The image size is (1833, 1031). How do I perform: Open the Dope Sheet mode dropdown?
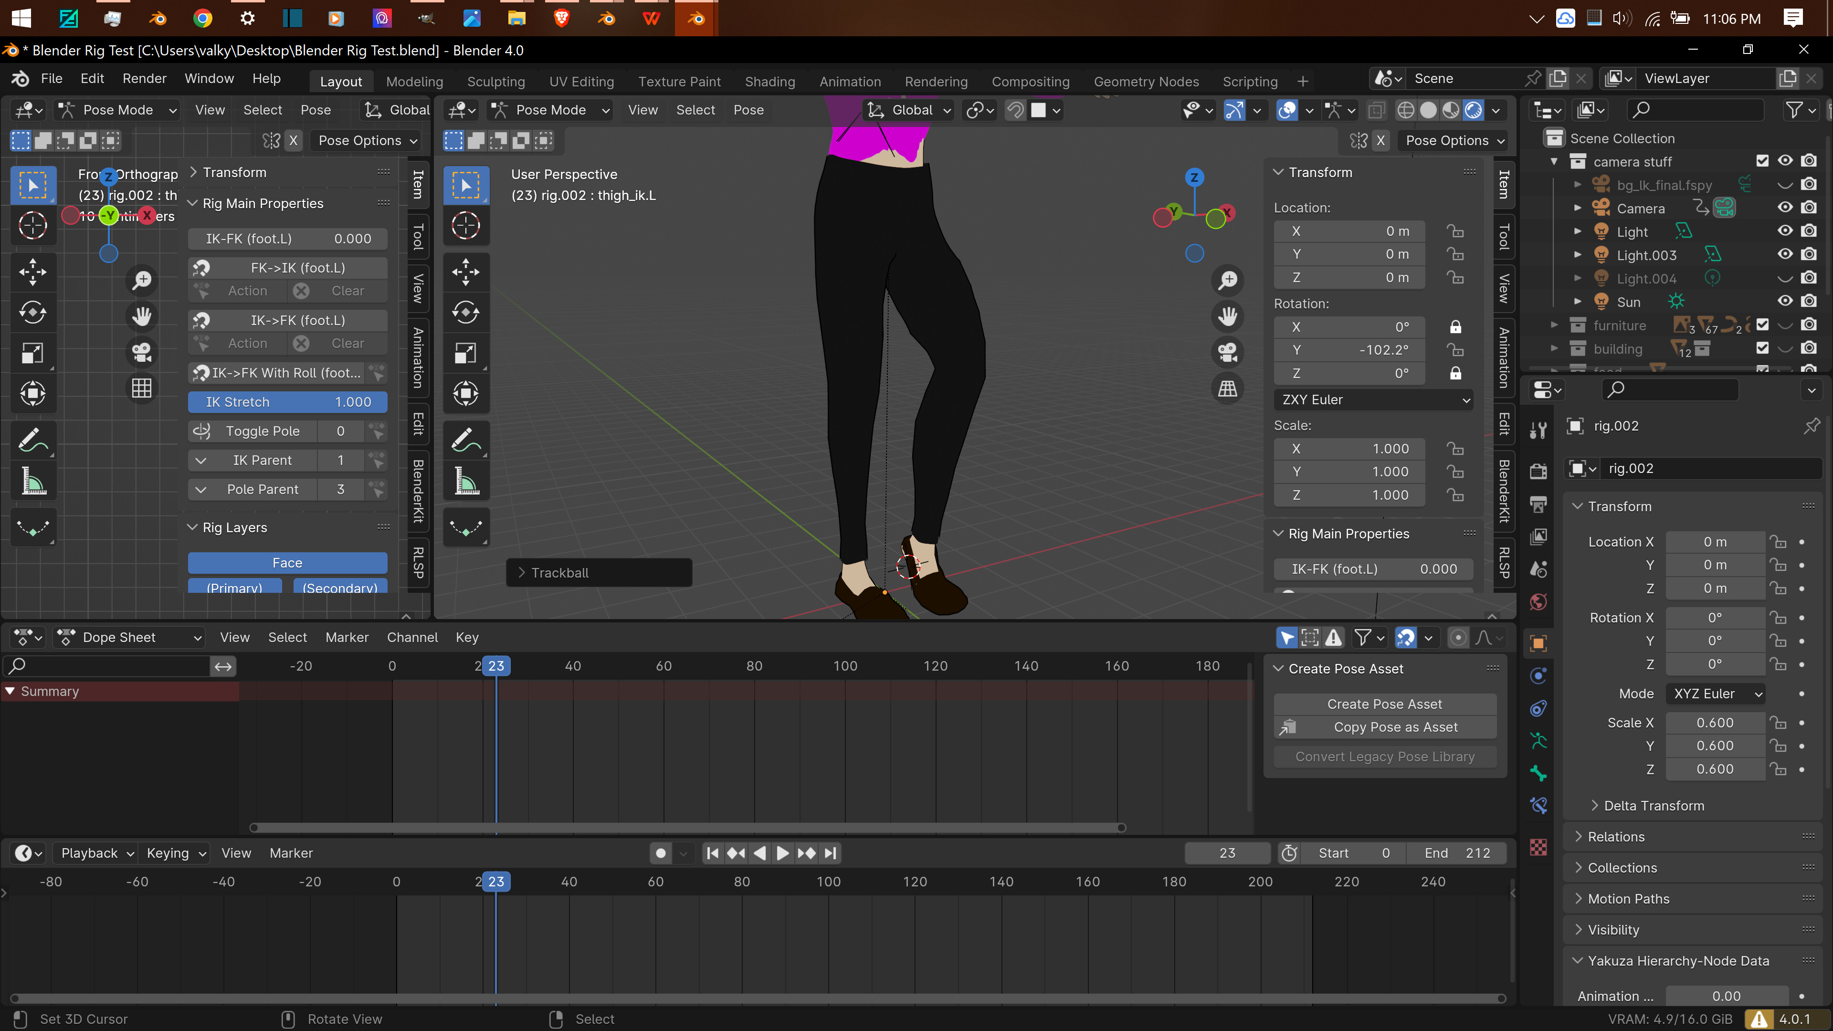pos(129,638)
